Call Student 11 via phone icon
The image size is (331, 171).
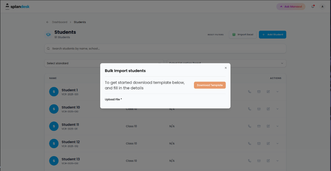(x=250, y=126)
